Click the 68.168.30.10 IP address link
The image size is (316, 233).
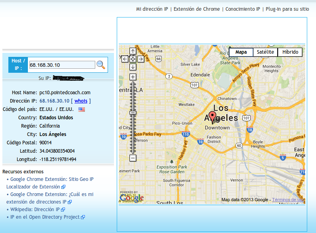[x=55, y=101]
